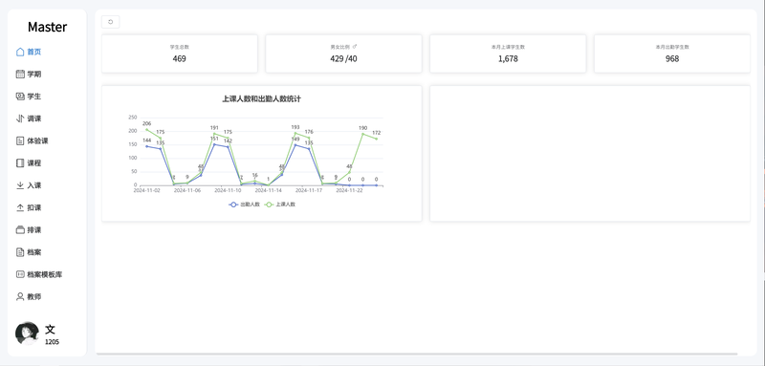Click the user avatar picture
Viewport: 765px width, 366px height.
[x=27, y=334]
